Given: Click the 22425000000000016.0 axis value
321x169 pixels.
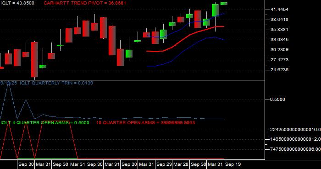Looking at the screenshot, I should 295,129.
